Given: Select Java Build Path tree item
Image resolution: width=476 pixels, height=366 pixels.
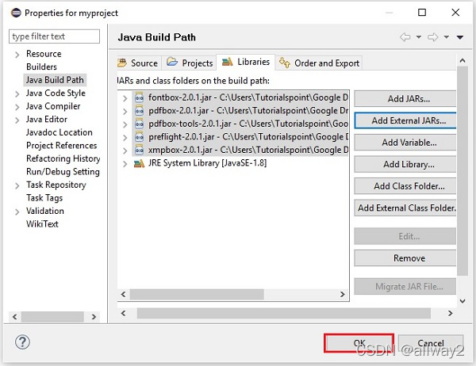Looking at the screenshot, I should click(55, 80).
